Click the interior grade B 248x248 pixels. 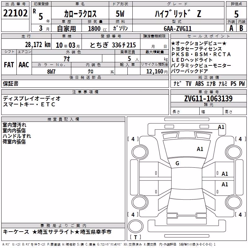[241, 28]
